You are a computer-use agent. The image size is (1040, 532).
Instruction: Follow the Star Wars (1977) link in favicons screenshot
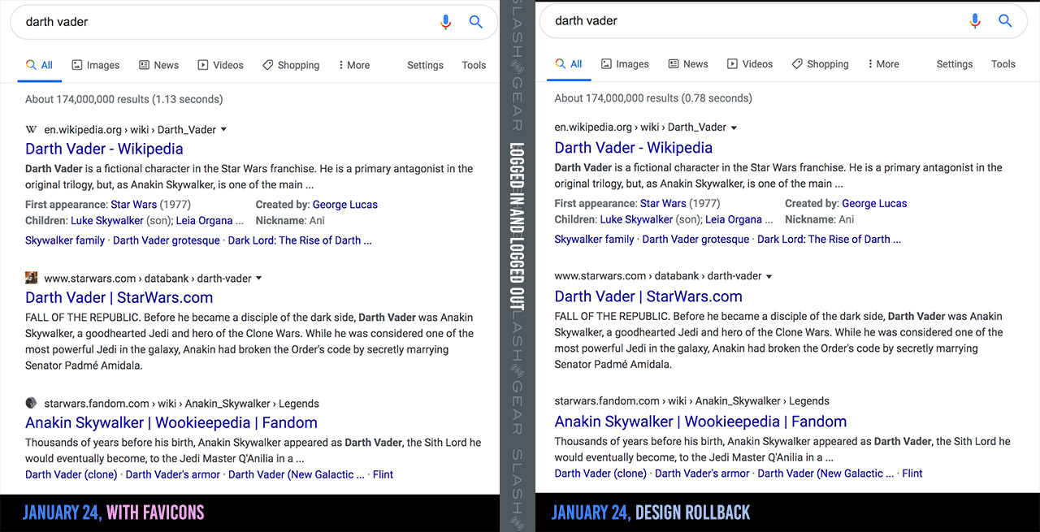pos(134,205)
